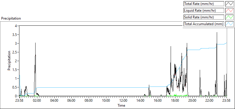Click the 16:00 time axis marker
Viewport: 235px width, 109px height.
coord(157,100)
